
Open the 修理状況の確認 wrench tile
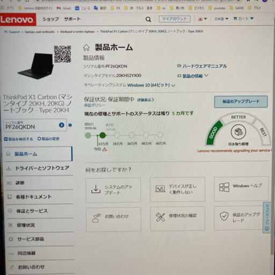click(x=178, y=219)
